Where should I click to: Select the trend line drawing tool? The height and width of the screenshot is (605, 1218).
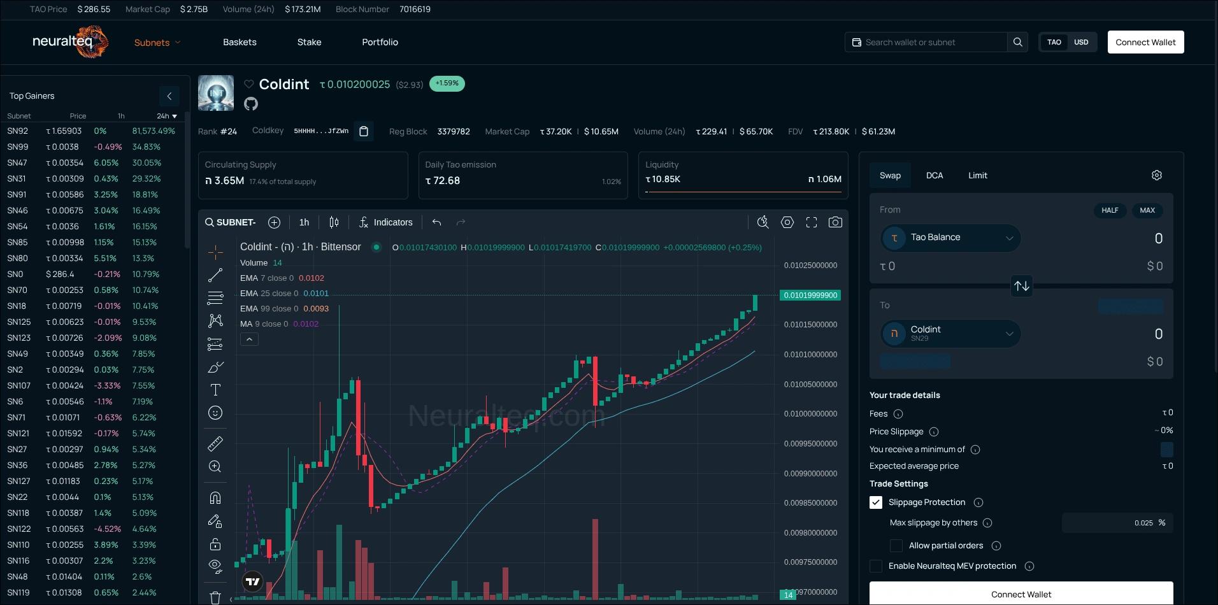pyautogui.click(x=215, y=275)
